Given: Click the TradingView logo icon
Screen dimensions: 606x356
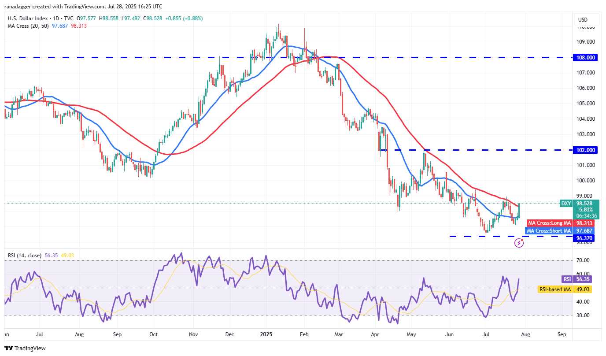Looking at the screenshot, I should (x=8, y=348).
